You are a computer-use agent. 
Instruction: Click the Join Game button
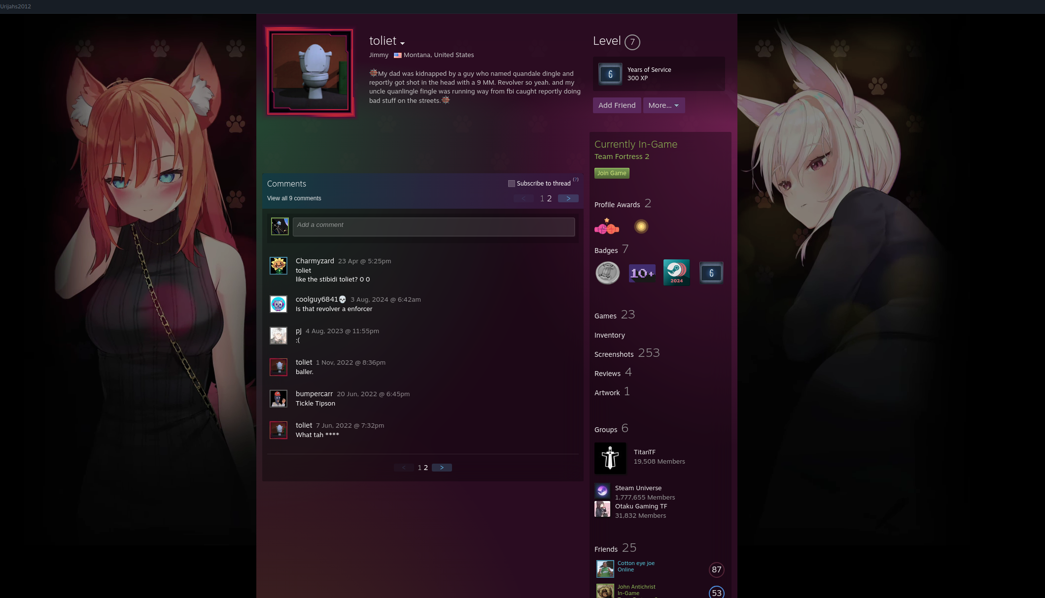point(612,173)
